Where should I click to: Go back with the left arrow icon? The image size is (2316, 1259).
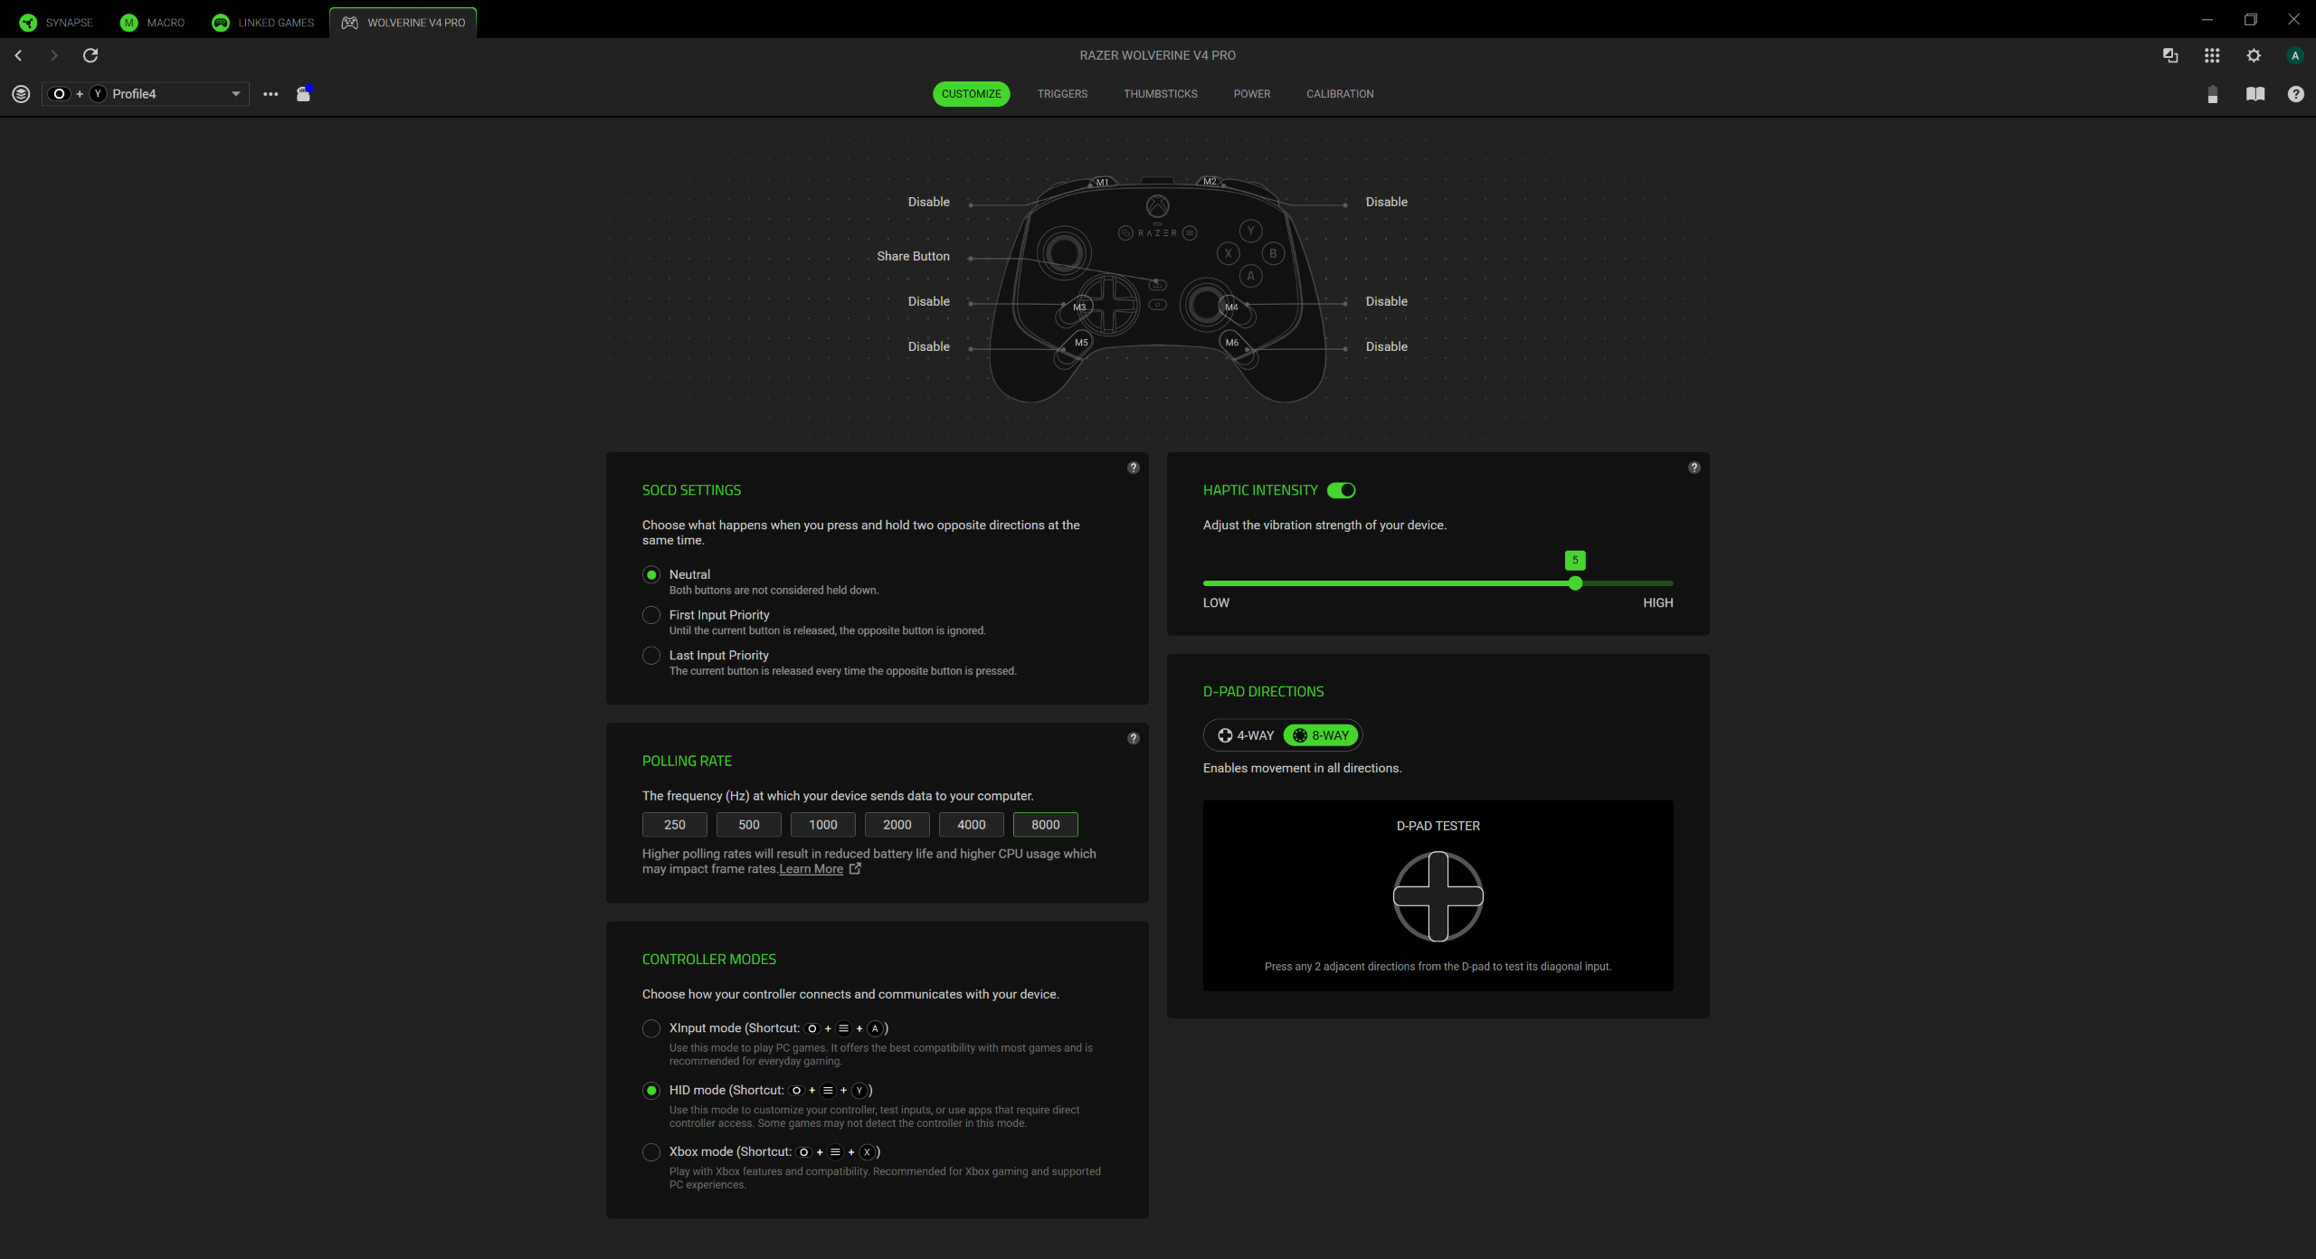tap(18, 56)
